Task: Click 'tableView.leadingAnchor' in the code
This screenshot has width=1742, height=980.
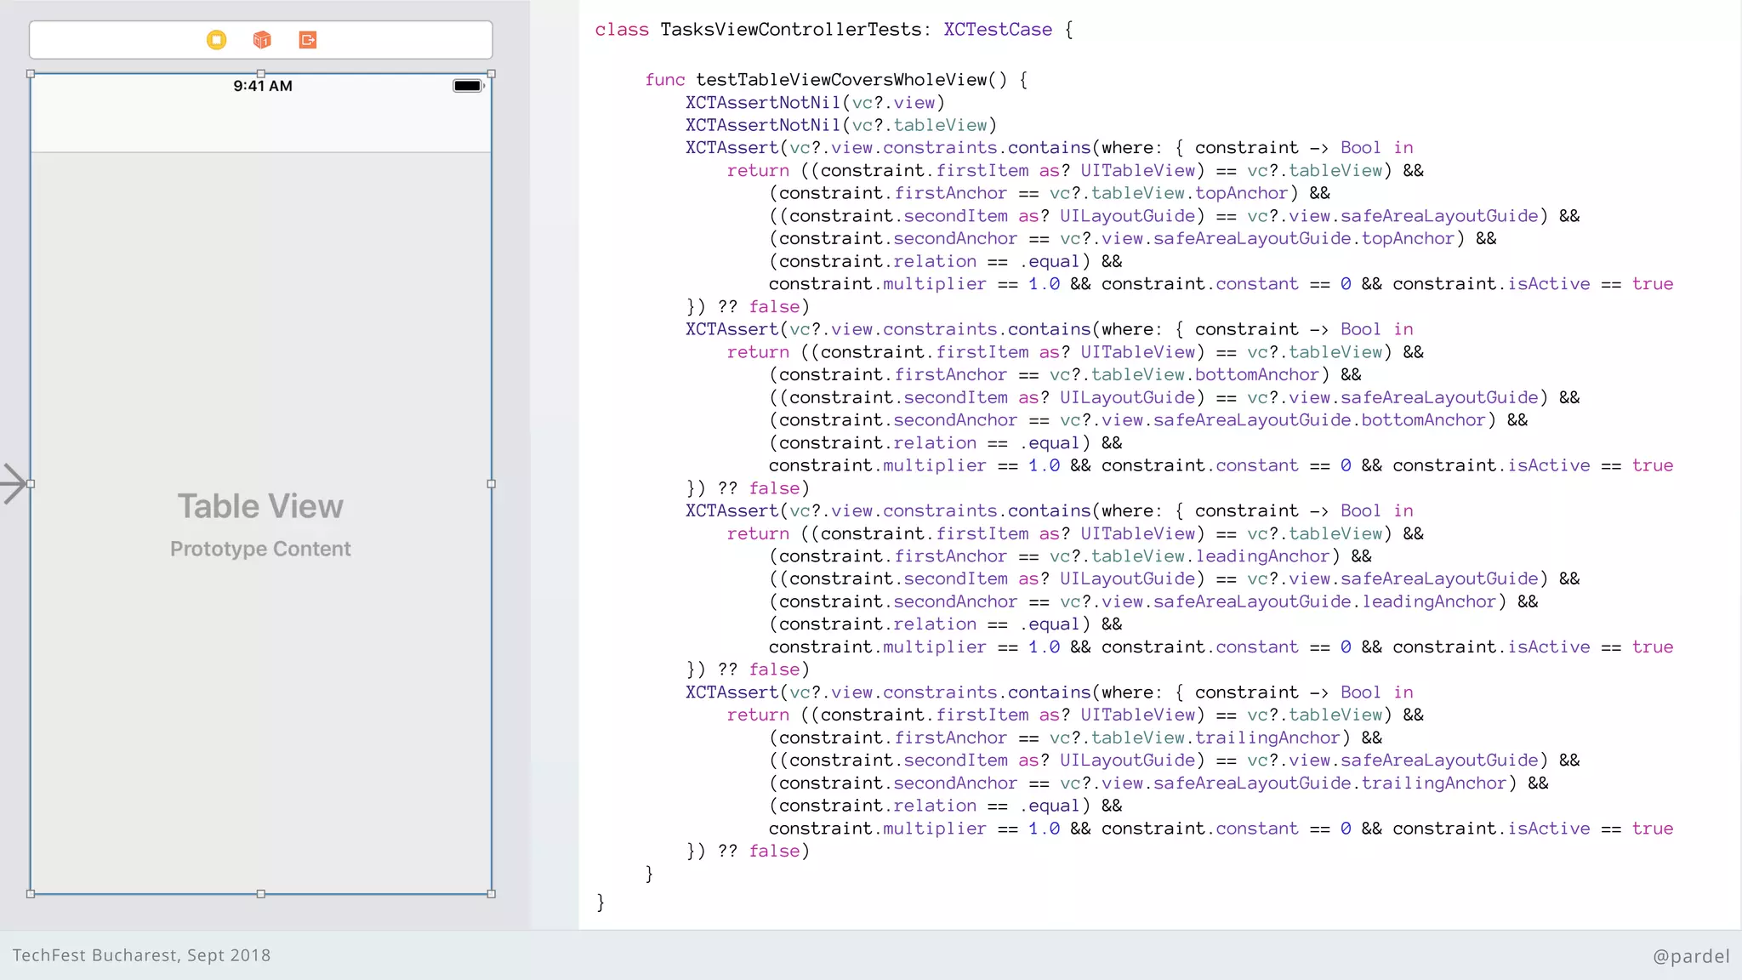Action: point(1210,556)
